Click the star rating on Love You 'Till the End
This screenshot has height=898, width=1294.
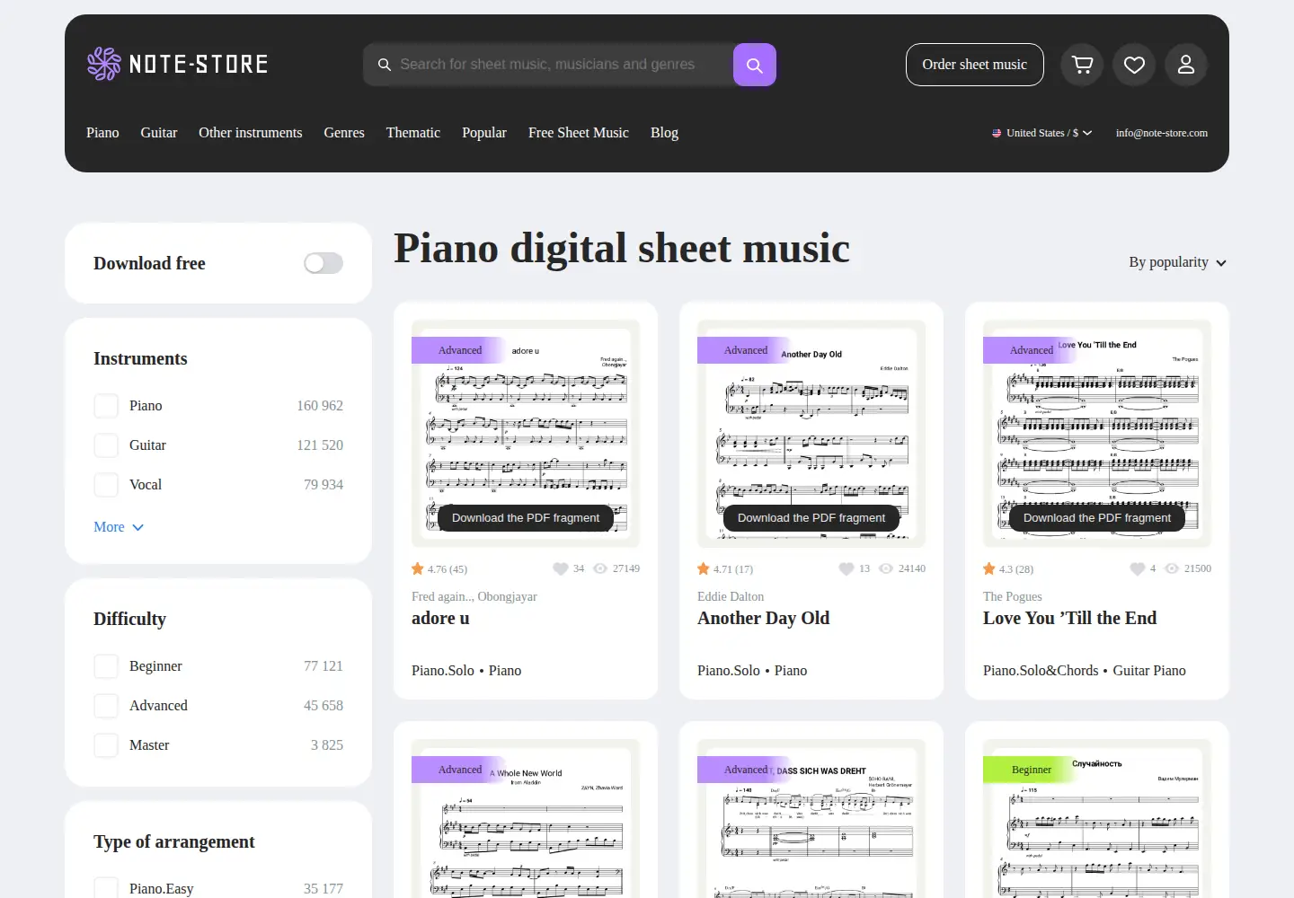989,568
